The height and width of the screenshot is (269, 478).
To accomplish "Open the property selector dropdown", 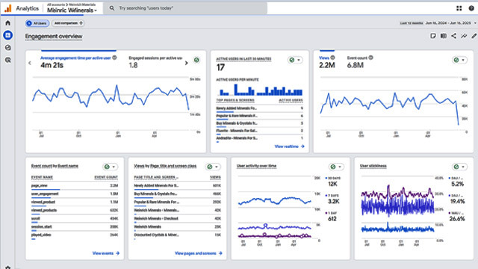I will pyautogui.click(x=72, y=10).
